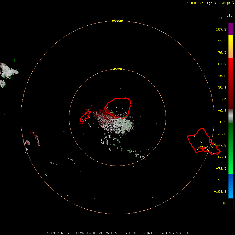This screenshot has height=235, width=235.
Task: Click the -63.1 velocity scale value
Action: [221, 157]
